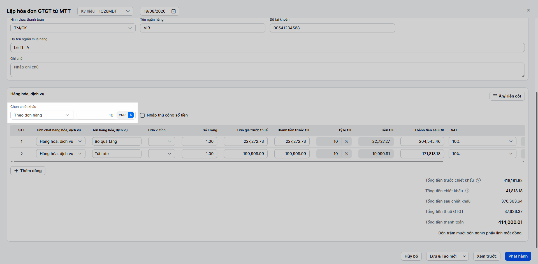Open VAT 10% dropdown for Túi tote
Screen dimensions: 538x264
point(483,154)
